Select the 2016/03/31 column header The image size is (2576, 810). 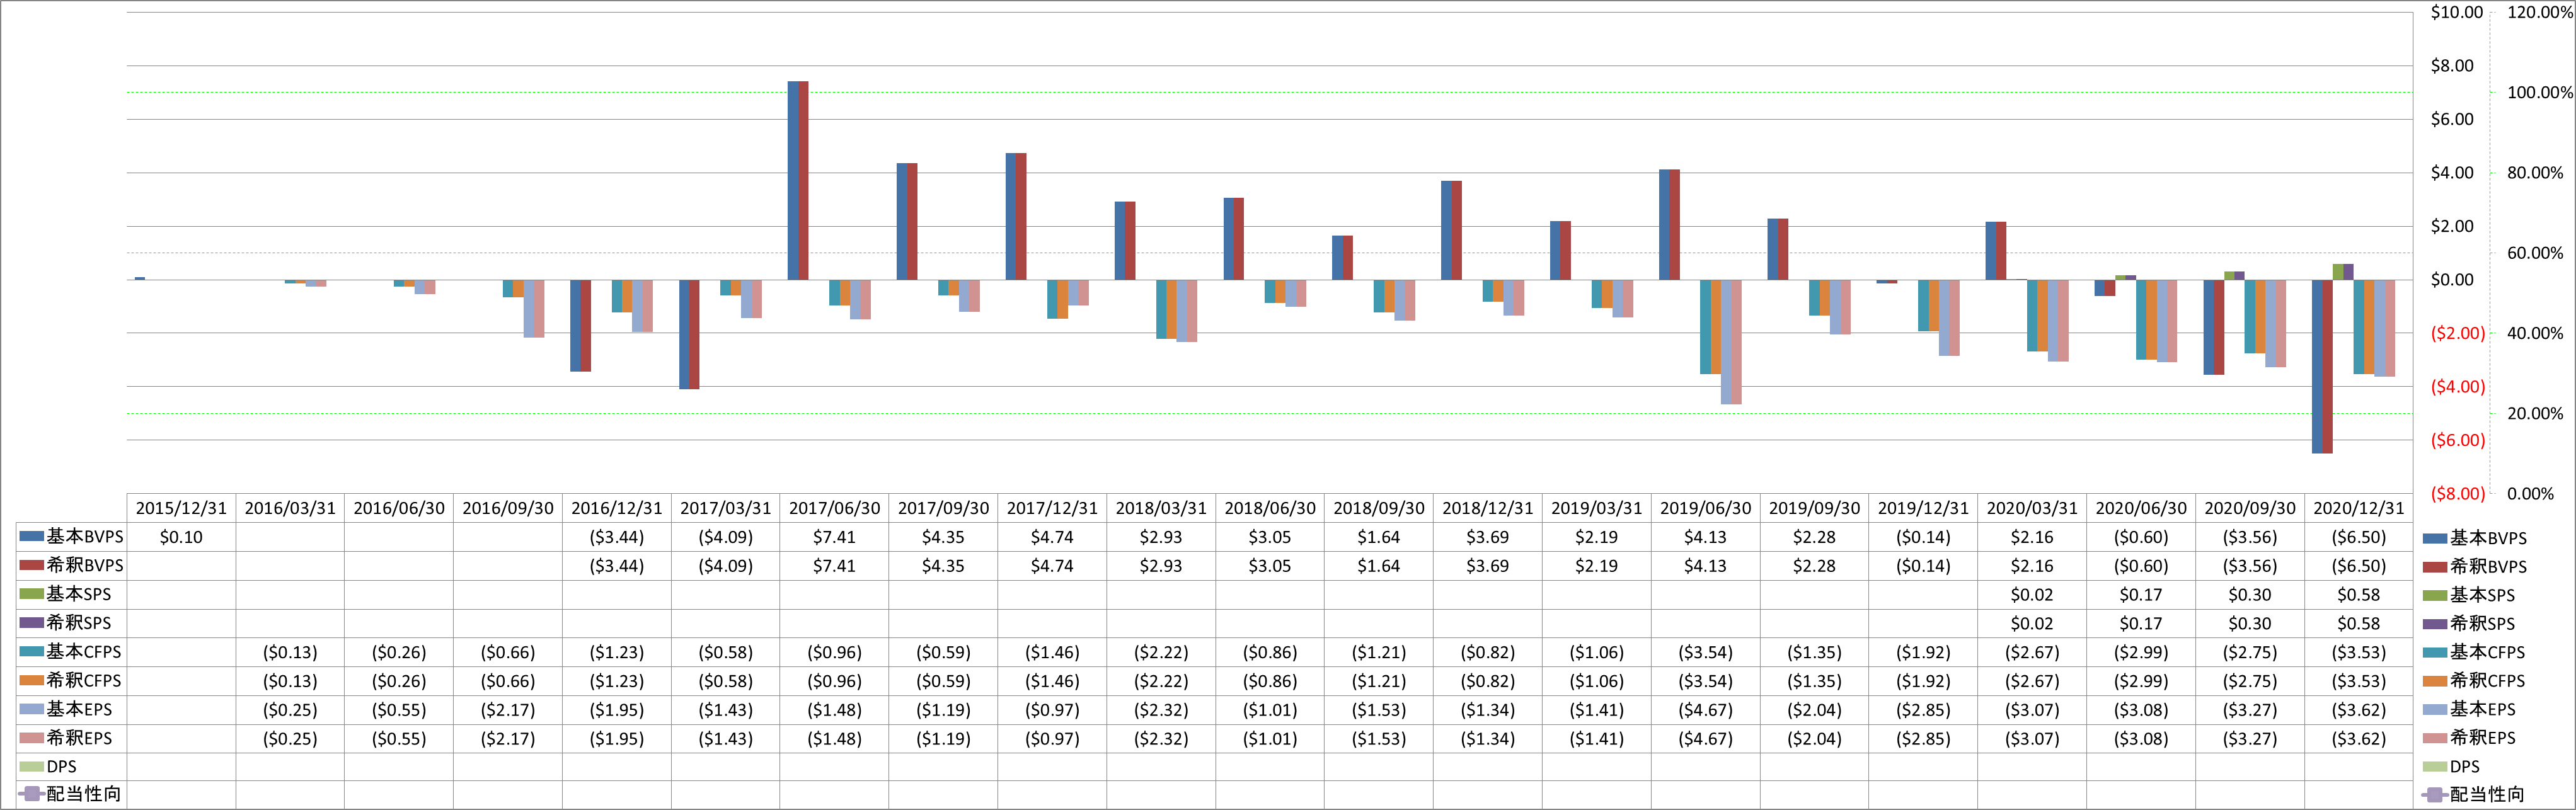[290, 508]
